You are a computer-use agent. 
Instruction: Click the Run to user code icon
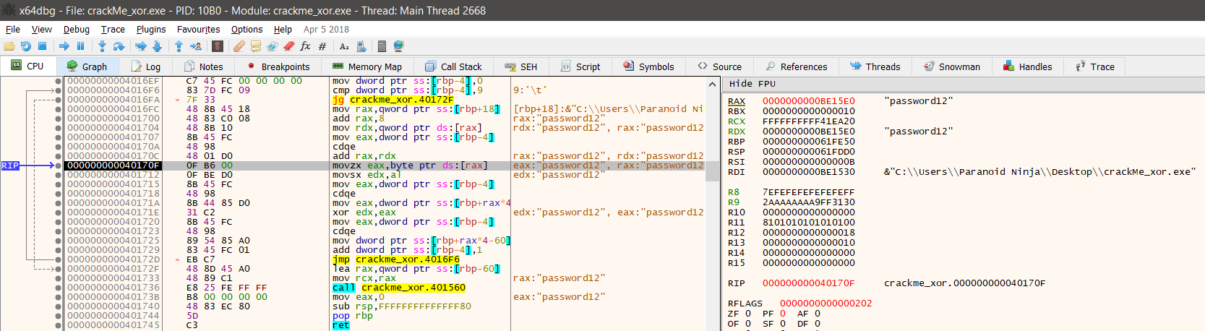pyautogui.click(x=195, y=46)
